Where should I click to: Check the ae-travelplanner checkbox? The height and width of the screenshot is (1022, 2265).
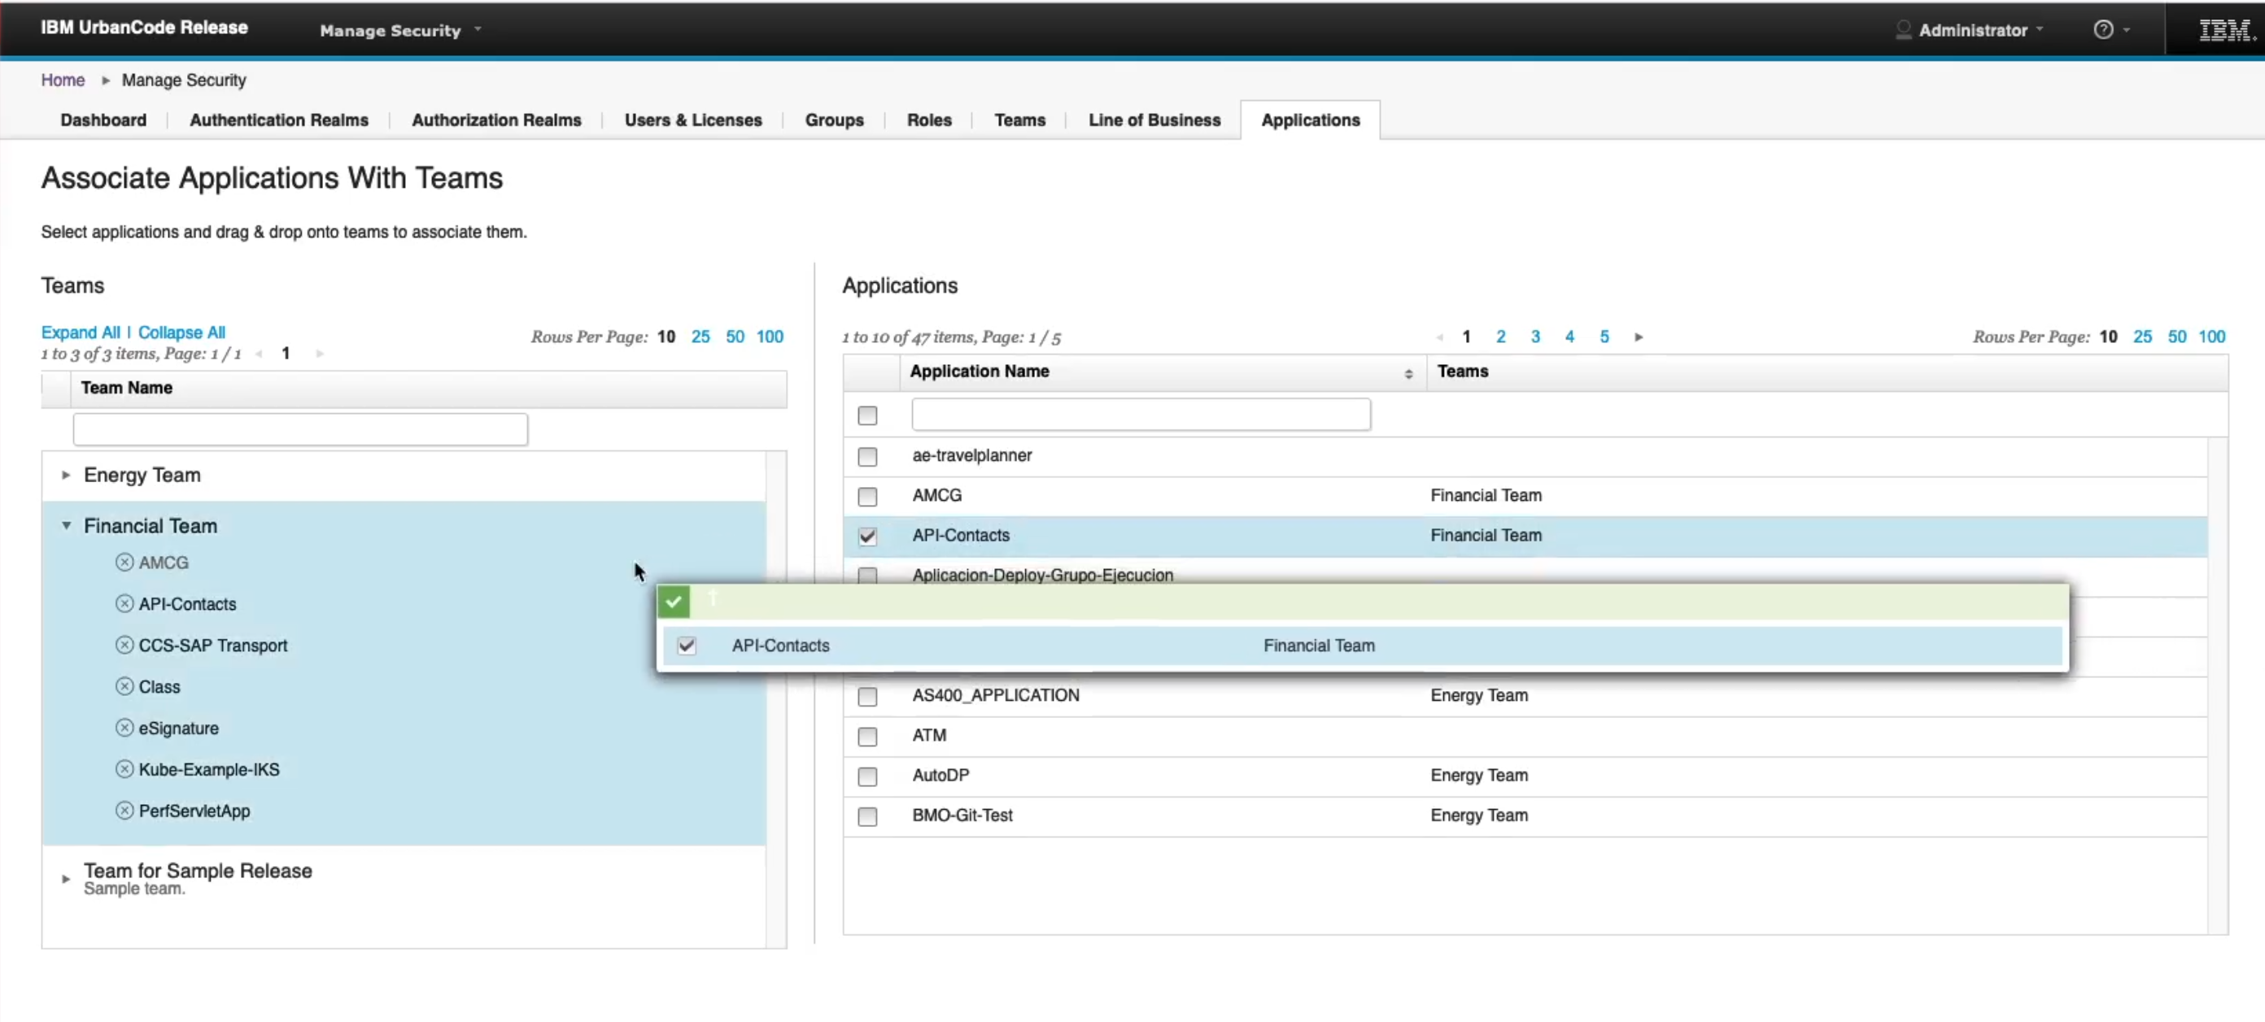tap(868, 456)
